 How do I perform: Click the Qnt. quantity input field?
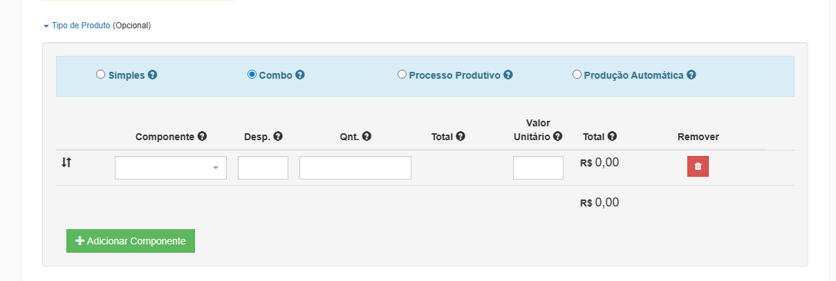[355, 168]
